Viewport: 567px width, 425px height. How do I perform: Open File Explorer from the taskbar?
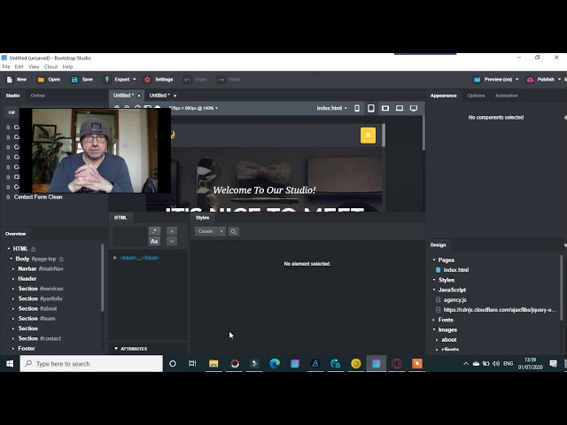[x=214, y=364]
